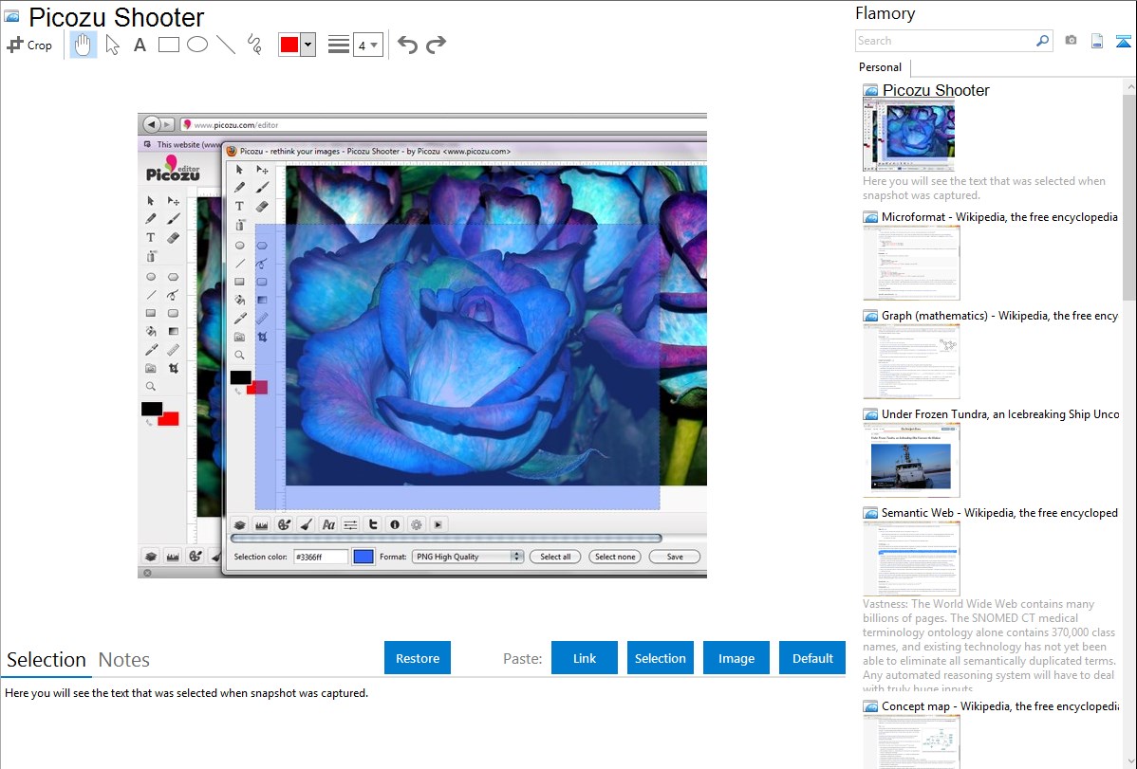Click the browser back arrow in the snapshot
The image size is (1137, 769).
(x=151, y=124)
